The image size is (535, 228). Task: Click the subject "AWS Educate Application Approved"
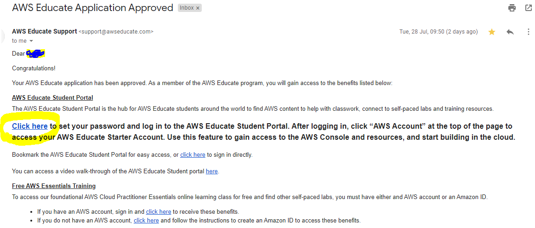[x=92, y=8]
